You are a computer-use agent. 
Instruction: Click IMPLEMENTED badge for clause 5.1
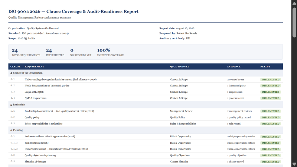pos(271,111)
